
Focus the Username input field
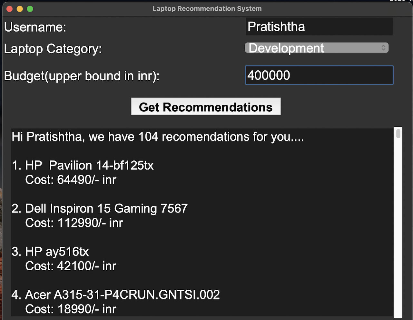coord(319,26)
